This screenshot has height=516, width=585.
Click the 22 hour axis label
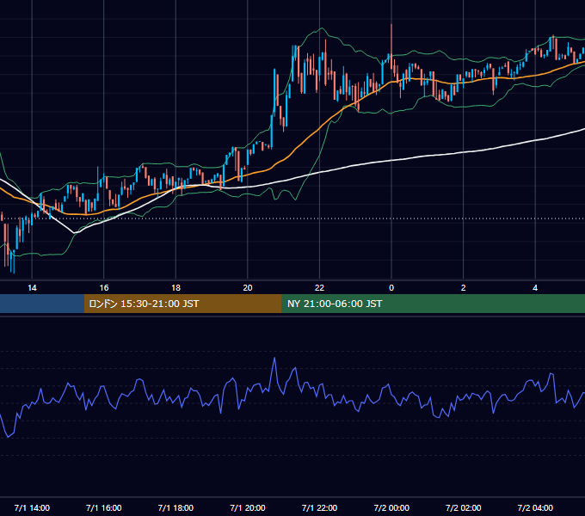tap(319, 288)
